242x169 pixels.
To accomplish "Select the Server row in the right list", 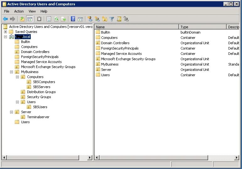I will (x=167, y=70).
